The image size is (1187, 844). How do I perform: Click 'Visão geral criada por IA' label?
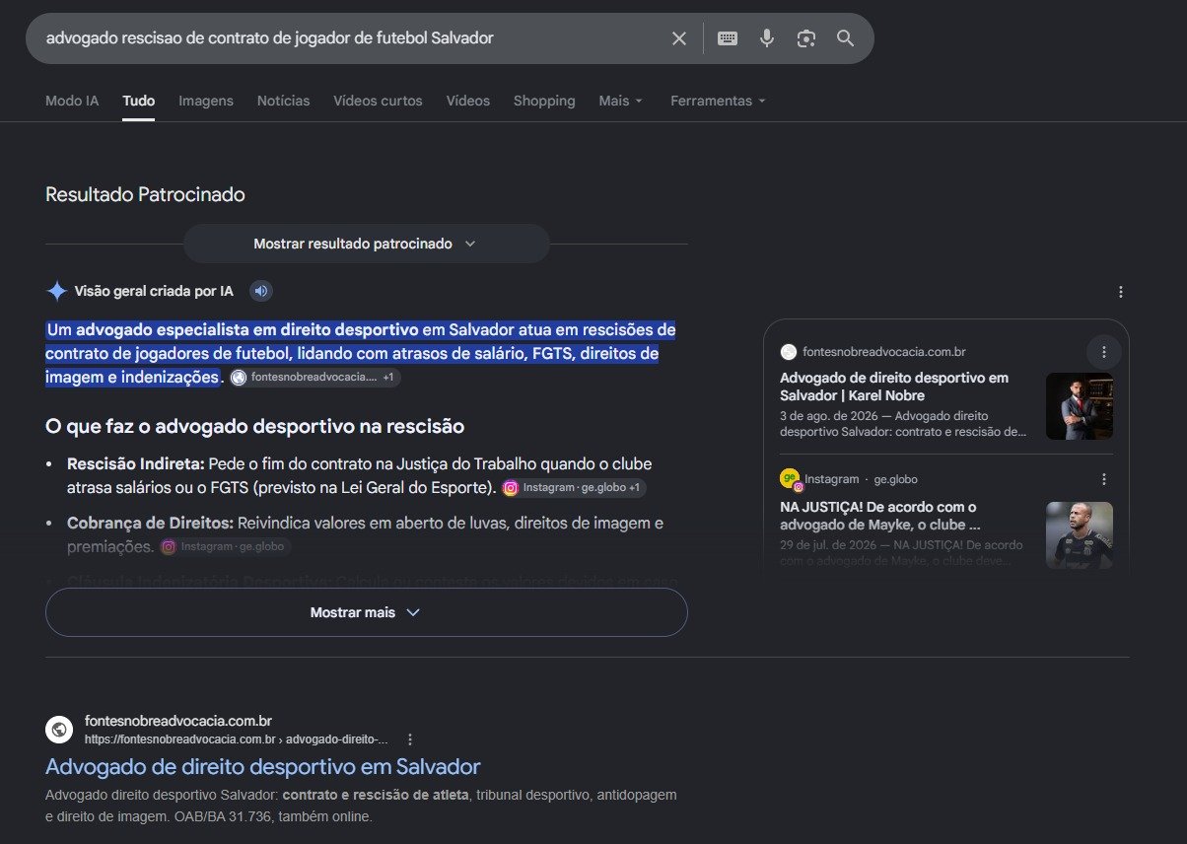154,291
